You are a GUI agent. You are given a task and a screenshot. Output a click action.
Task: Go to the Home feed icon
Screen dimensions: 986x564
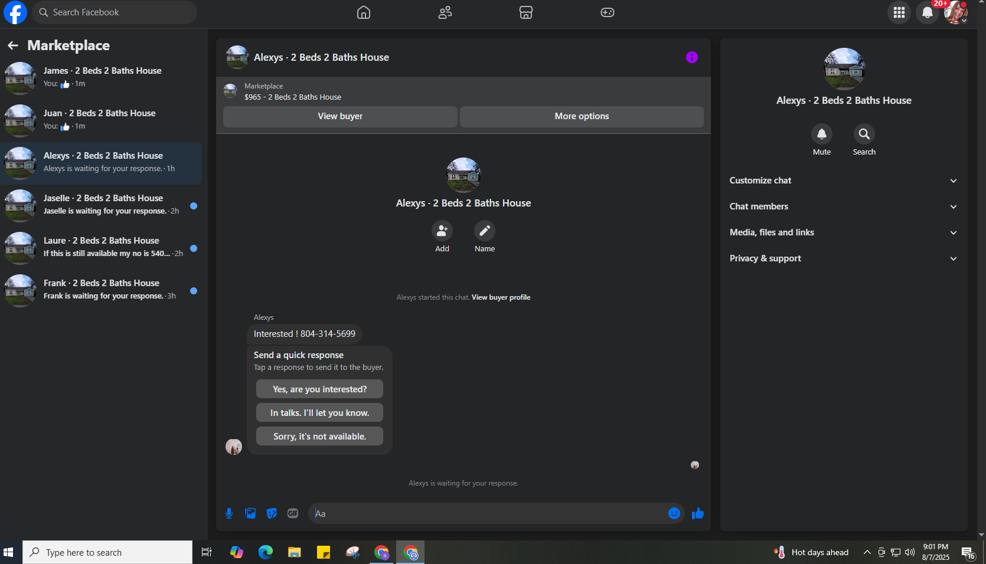pos(364,12)
